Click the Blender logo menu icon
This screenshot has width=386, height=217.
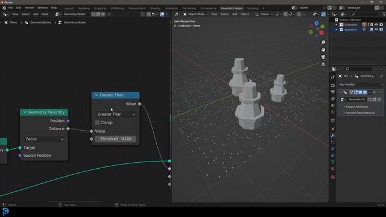[x=4, y=8]
